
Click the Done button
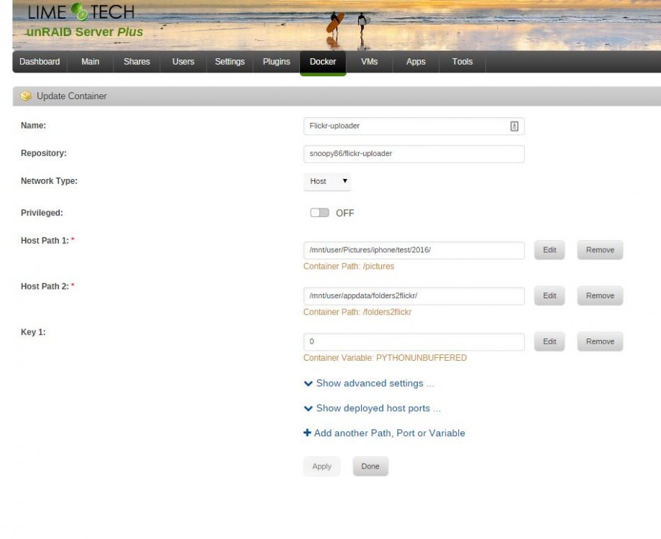370,466
